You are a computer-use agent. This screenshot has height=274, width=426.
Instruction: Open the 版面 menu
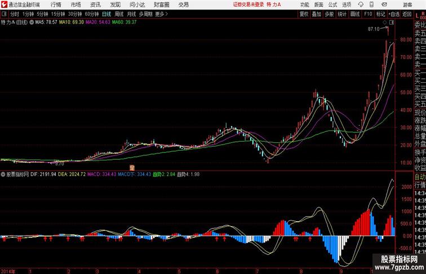pyautogui.click(x=319, y=5)
